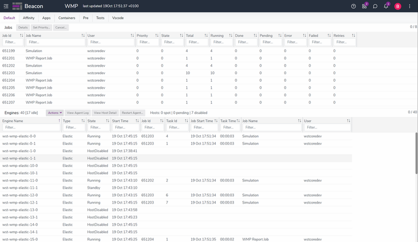Screen dimensions: 418x242
Task: Select the Tests tab
Action: tap(100, 18)
